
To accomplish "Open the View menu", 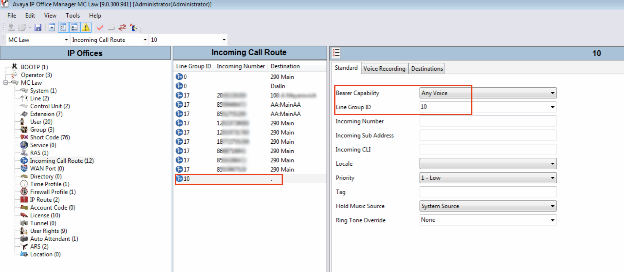I will (50, 15).
